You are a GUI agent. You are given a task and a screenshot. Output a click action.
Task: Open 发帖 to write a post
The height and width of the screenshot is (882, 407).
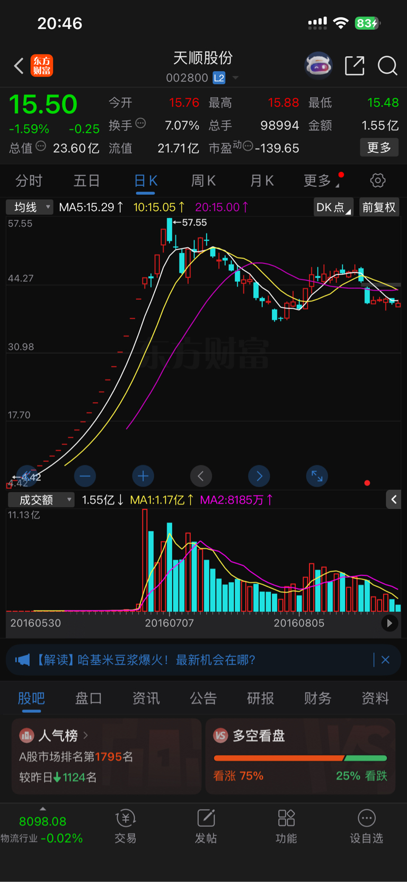[x=206, y=826]
